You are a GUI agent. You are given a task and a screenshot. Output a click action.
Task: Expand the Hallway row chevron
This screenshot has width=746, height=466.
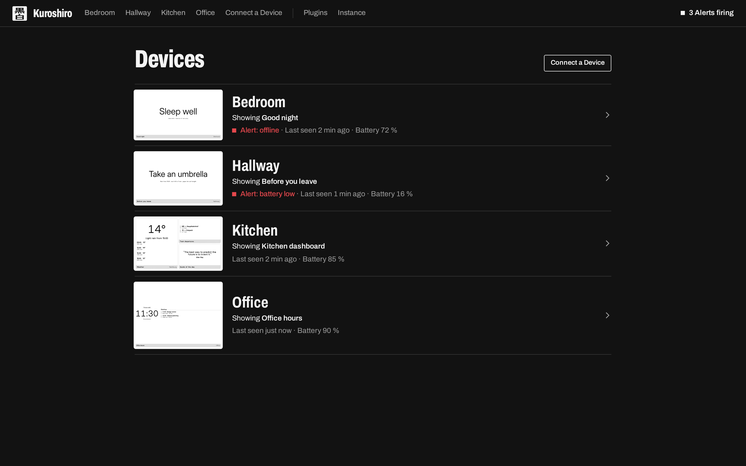click(x=607, y=178)
